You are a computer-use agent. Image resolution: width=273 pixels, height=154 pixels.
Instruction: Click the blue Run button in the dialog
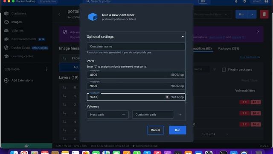[x=177, y=130]
